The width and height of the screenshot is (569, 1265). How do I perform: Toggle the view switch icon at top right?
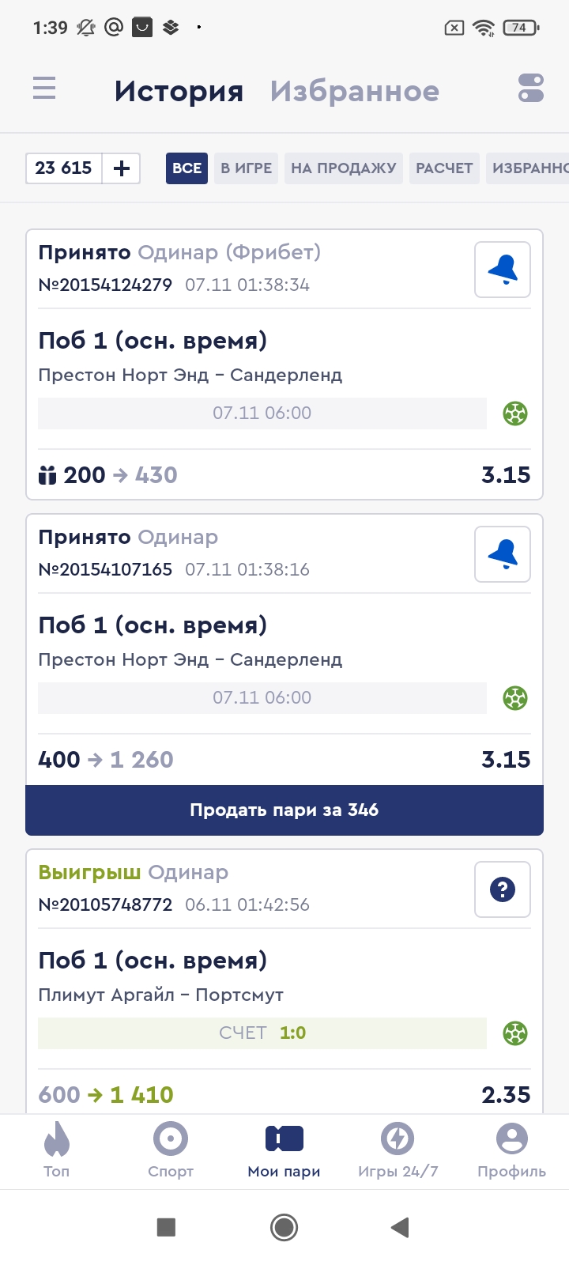(530, 88)
